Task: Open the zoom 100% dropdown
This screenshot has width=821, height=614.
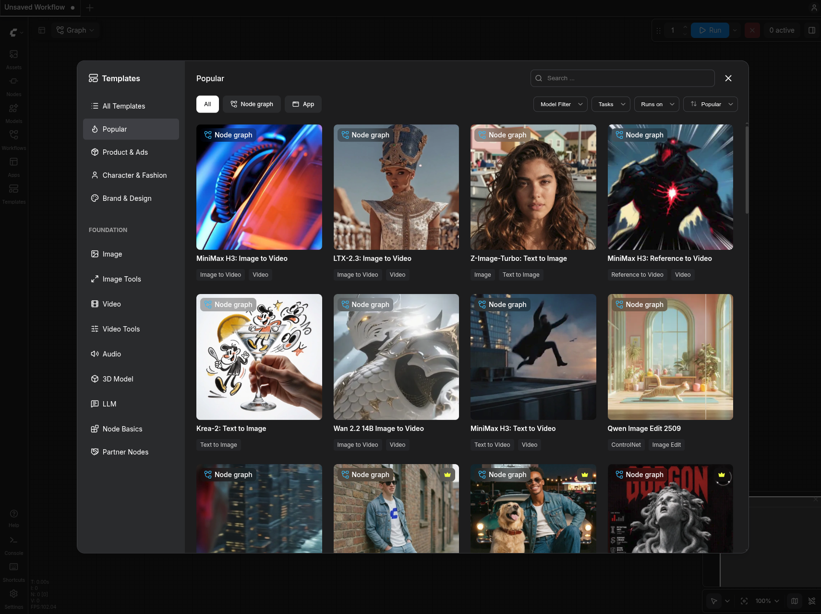Action: coord(767,601)
